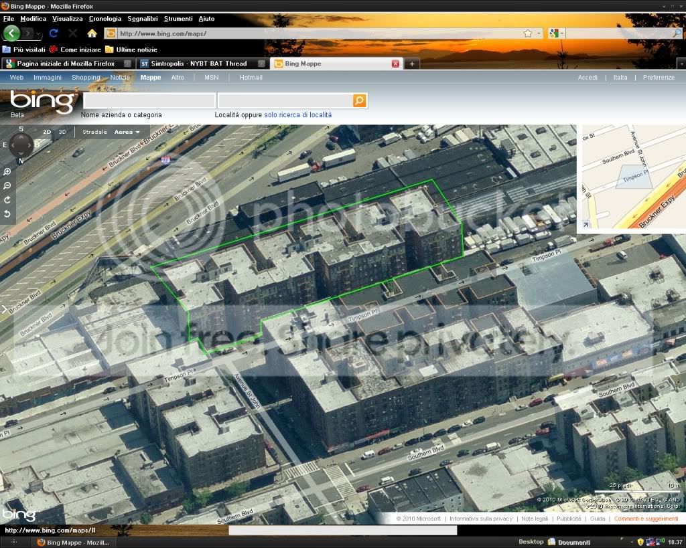Open the Segnalibri menu
This screenshot has height=548, width=686.
(x=143, y=19)
